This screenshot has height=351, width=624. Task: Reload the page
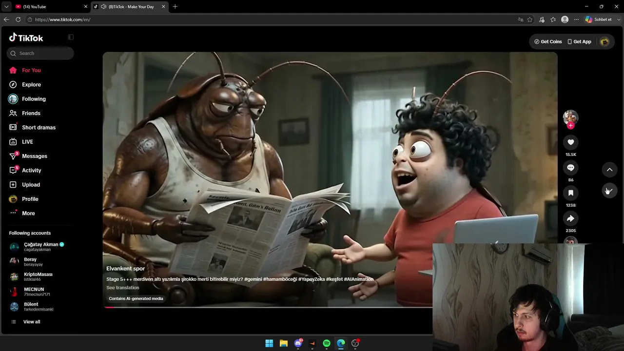(x=18, y=19)
